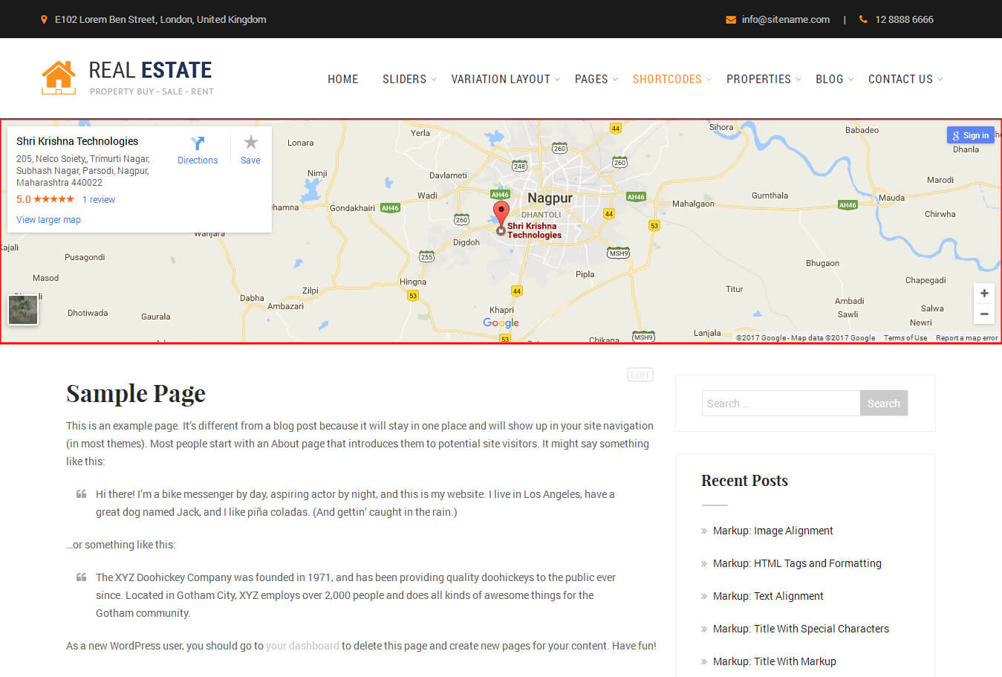The height and width of the screenshot is (677, 1002).
Task: Click into the Search input field
Action: tap(781, 404)
